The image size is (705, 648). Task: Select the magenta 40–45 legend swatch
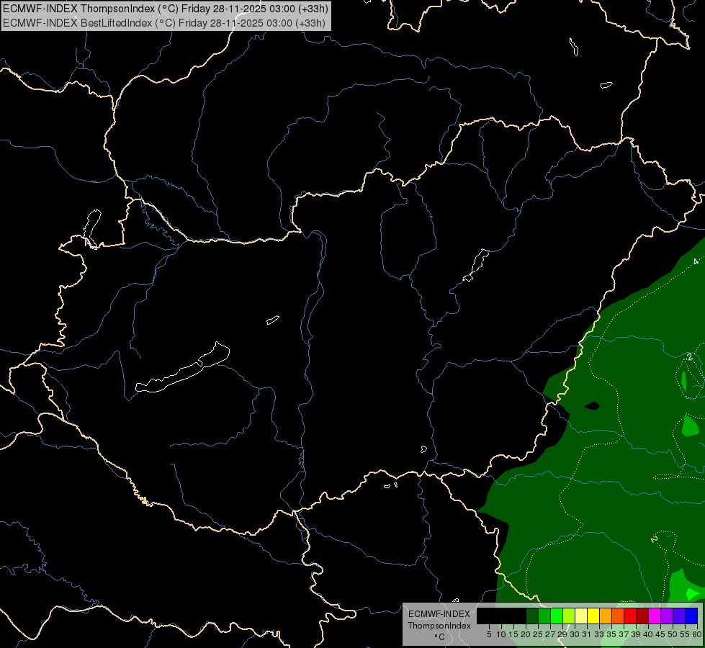(655, 616)
